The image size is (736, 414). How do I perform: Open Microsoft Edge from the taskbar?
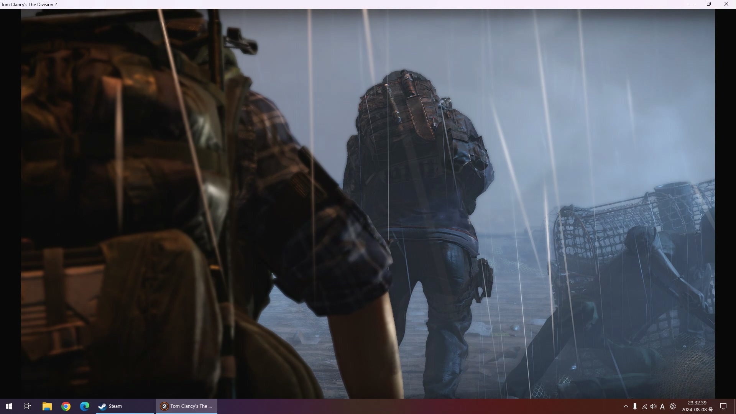click(84, 406)
